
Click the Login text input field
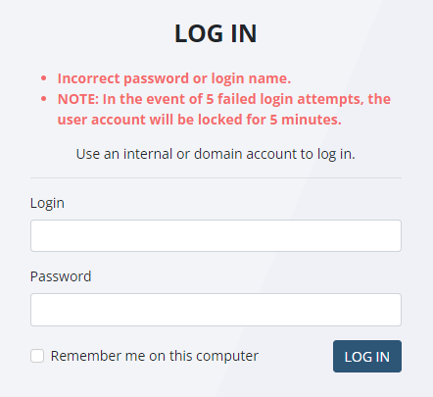pyautogui.click(x=216, y=235)
